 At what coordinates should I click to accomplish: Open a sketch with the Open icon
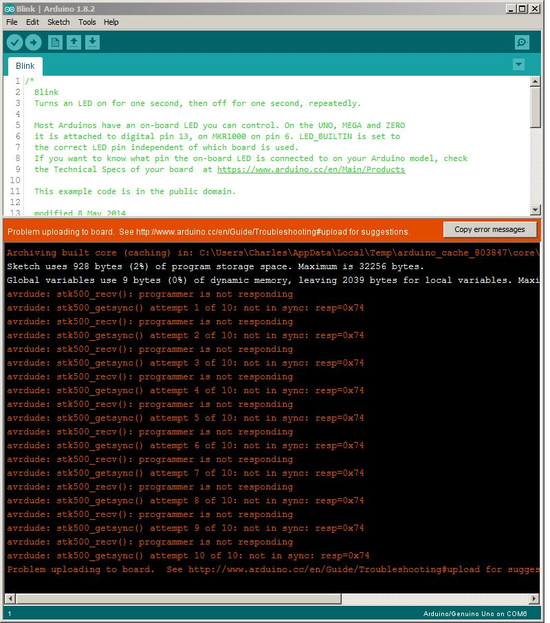coord(74,43)
